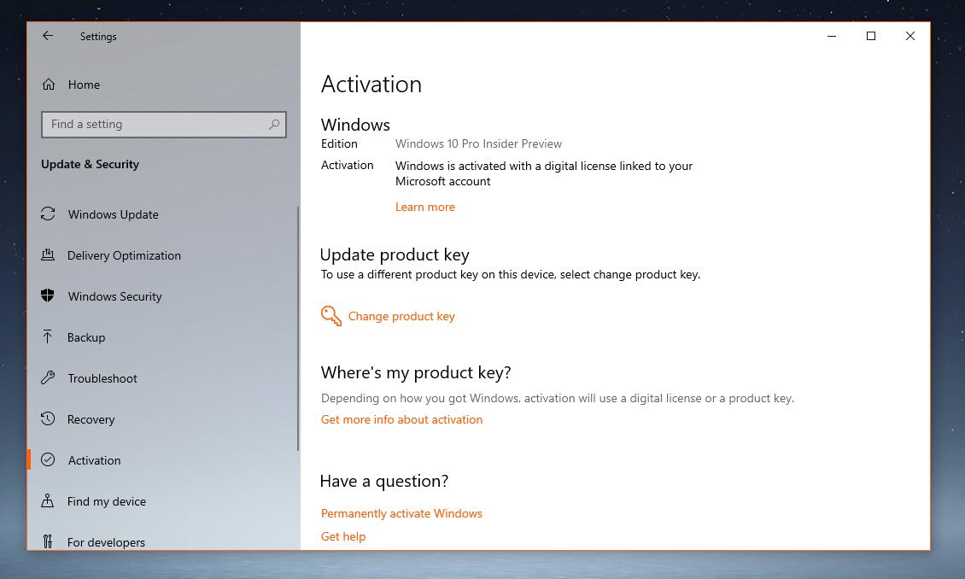Image resolution: width=965 pixels, height=579 pixels.
Task: Click the search magnifier icon
Action: 274,125
